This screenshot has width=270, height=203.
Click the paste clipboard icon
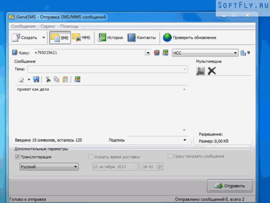(x=65, y=80)
